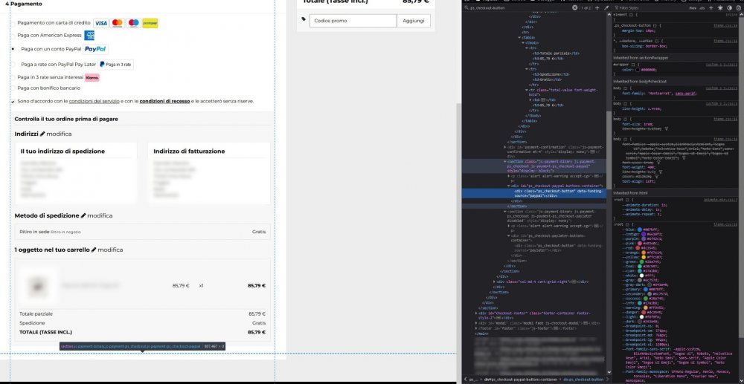Viewport: 744px width, 384px height.
Task: Click the ellipsis badge on modal div
Action: [x=587, y=322]
